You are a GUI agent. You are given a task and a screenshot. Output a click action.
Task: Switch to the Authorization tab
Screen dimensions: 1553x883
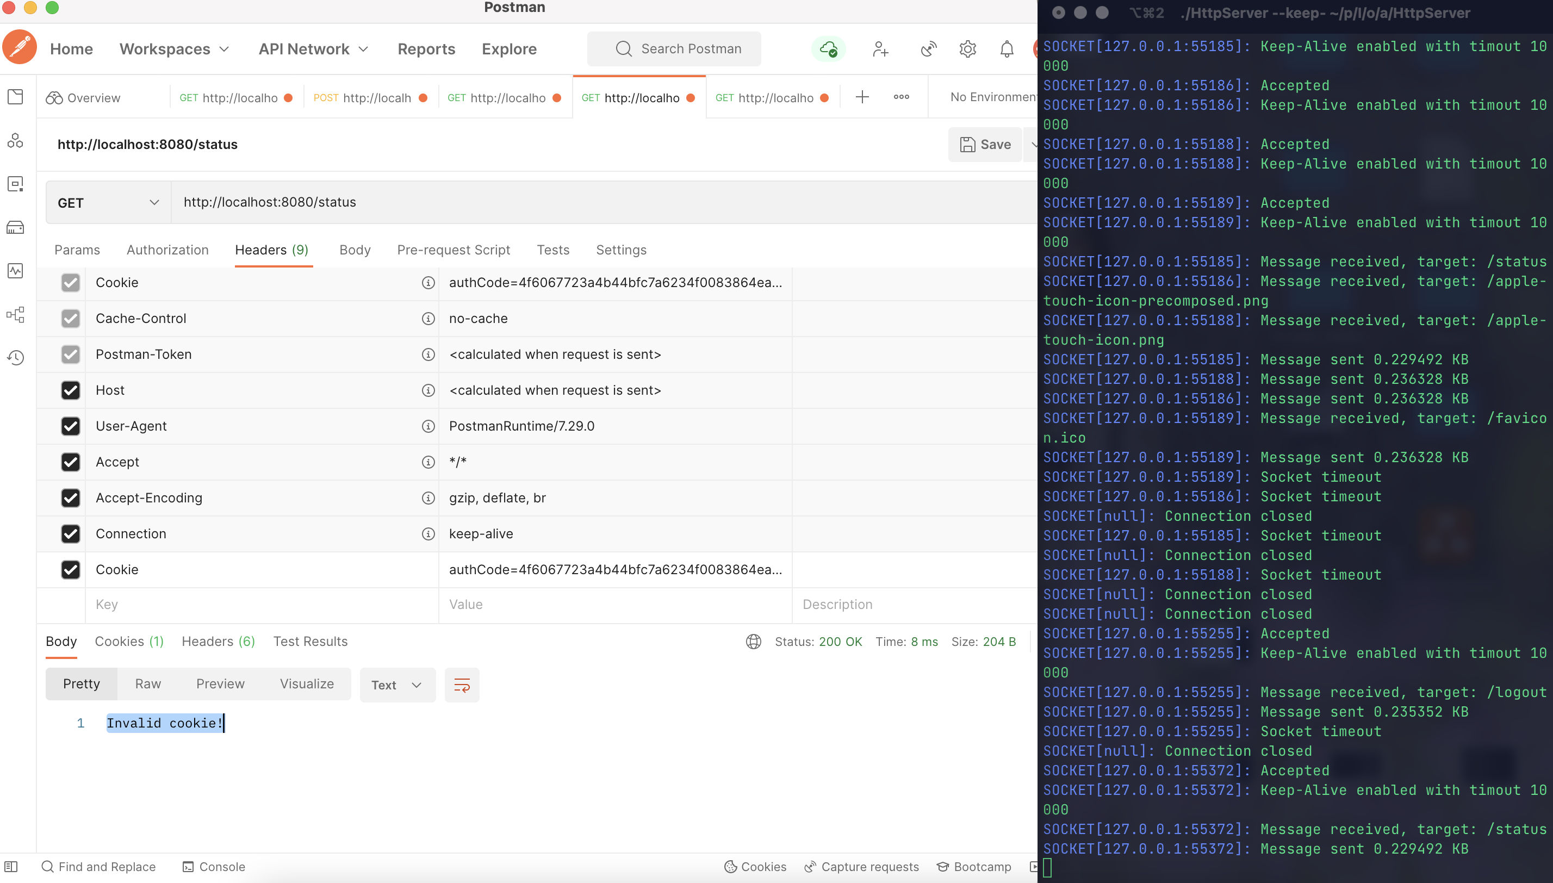click(x=166, y=250)
